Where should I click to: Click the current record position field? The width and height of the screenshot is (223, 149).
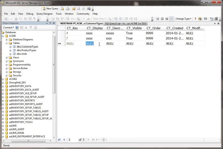coord(72,140)
